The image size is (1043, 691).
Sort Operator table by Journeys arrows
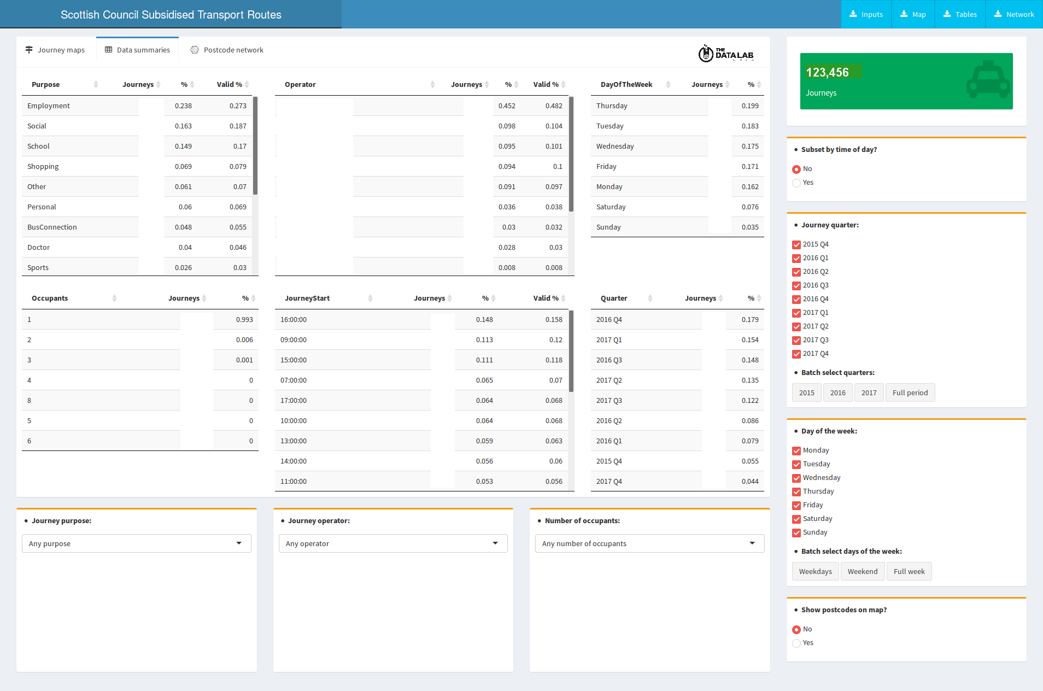(x=487, y=84)
